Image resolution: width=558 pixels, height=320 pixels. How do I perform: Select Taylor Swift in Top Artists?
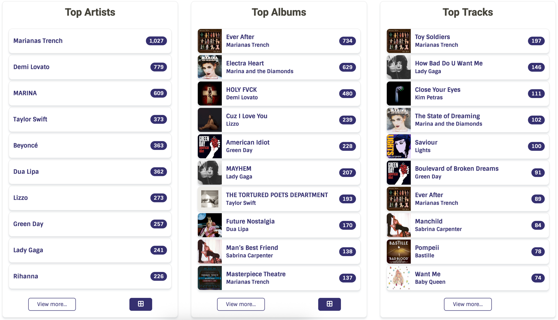pos(30,119)
